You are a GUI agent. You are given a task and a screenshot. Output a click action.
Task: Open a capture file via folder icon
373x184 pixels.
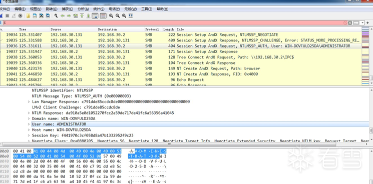[29, 15]
